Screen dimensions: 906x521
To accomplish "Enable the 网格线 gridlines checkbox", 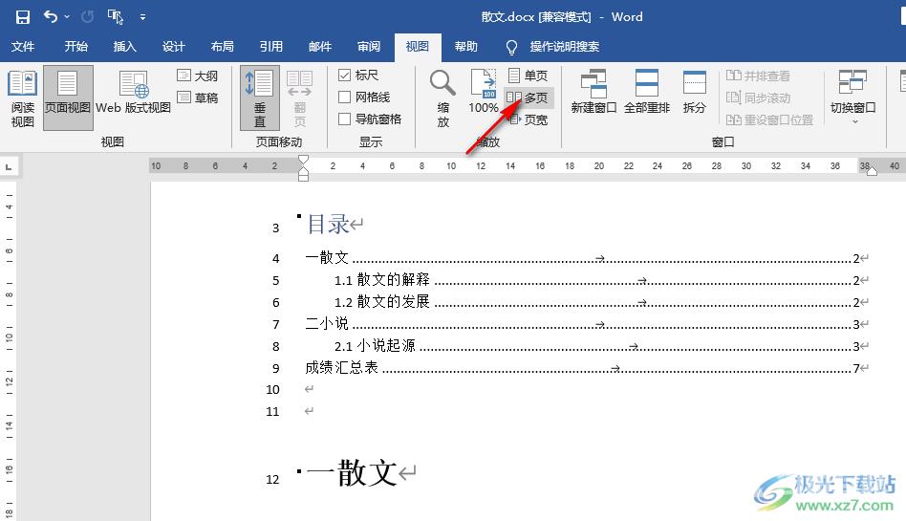I will (364, 98).
